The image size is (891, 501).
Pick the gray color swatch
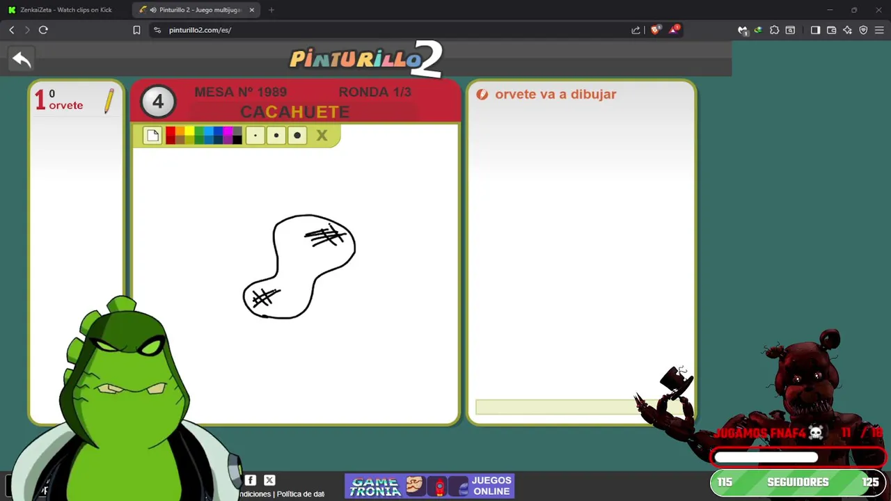237,131
